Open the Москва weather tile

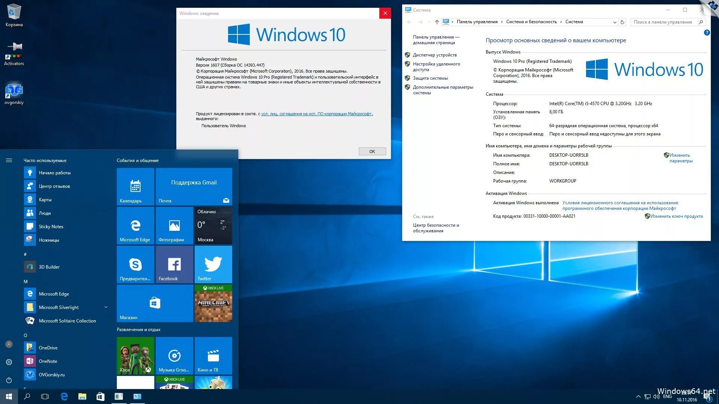[213, 226]
